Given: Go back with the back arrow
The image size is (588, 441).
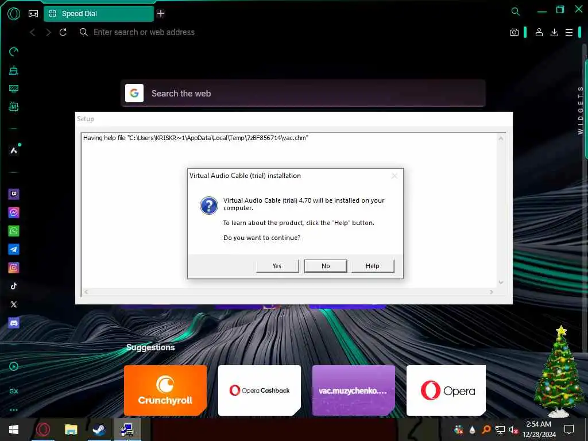Looking at the screenshot, I should pyautogui.click(x=33, y=33).
